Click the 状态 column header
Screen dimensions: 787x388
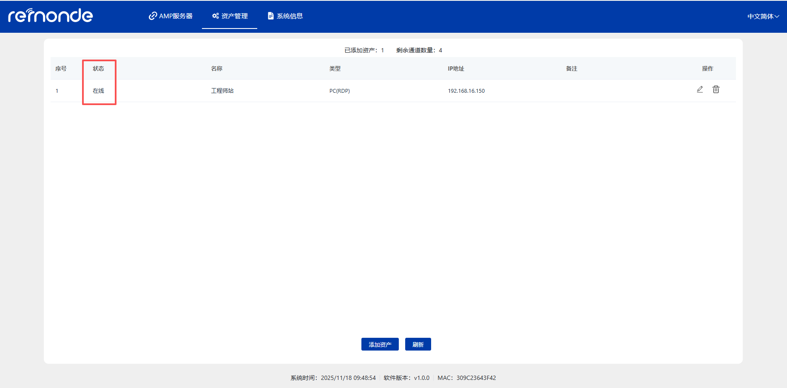point(99,68)
